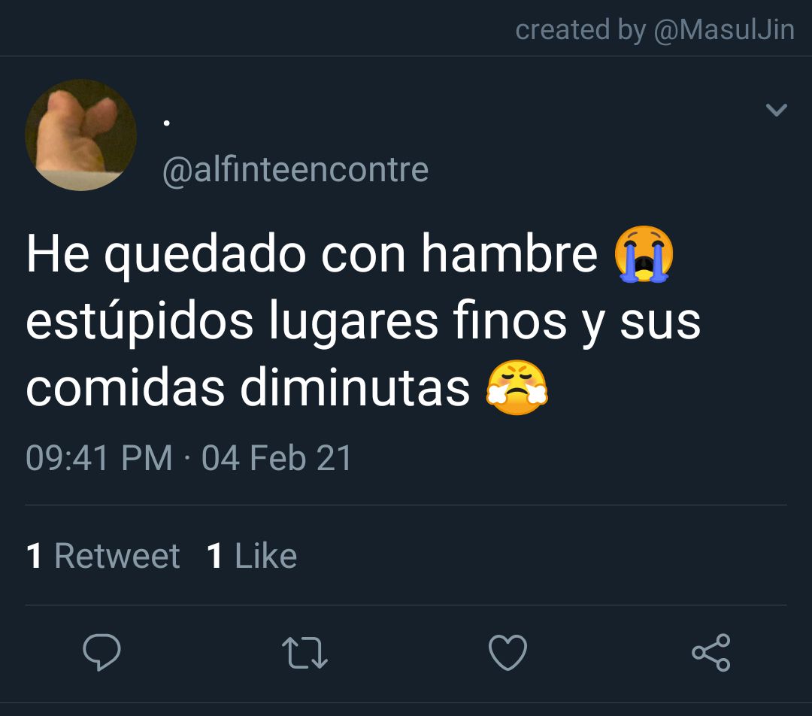
Task: Click the crying face emoji
Action: click(644, 254)
